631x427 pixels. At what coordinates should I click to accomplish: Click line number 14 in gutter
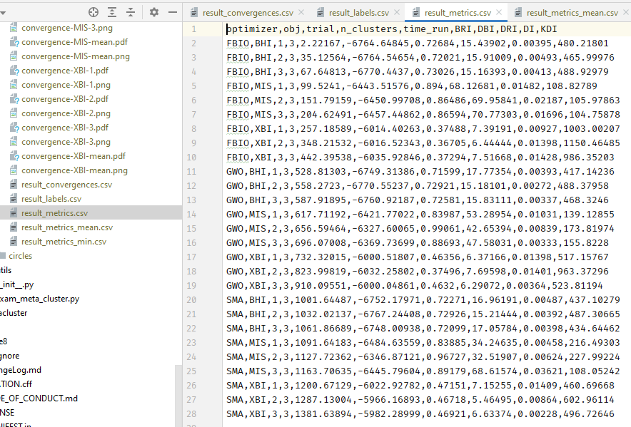191,215
